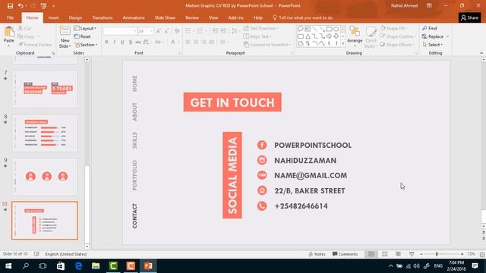The image size is (486, 273).
Task: Collapse the ribbon with the arrow
Action: pyautogui.click(x=481, y=53)
